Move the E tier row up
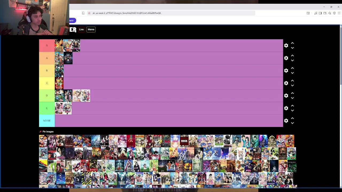Screen dimensions: 342x192 292,106
